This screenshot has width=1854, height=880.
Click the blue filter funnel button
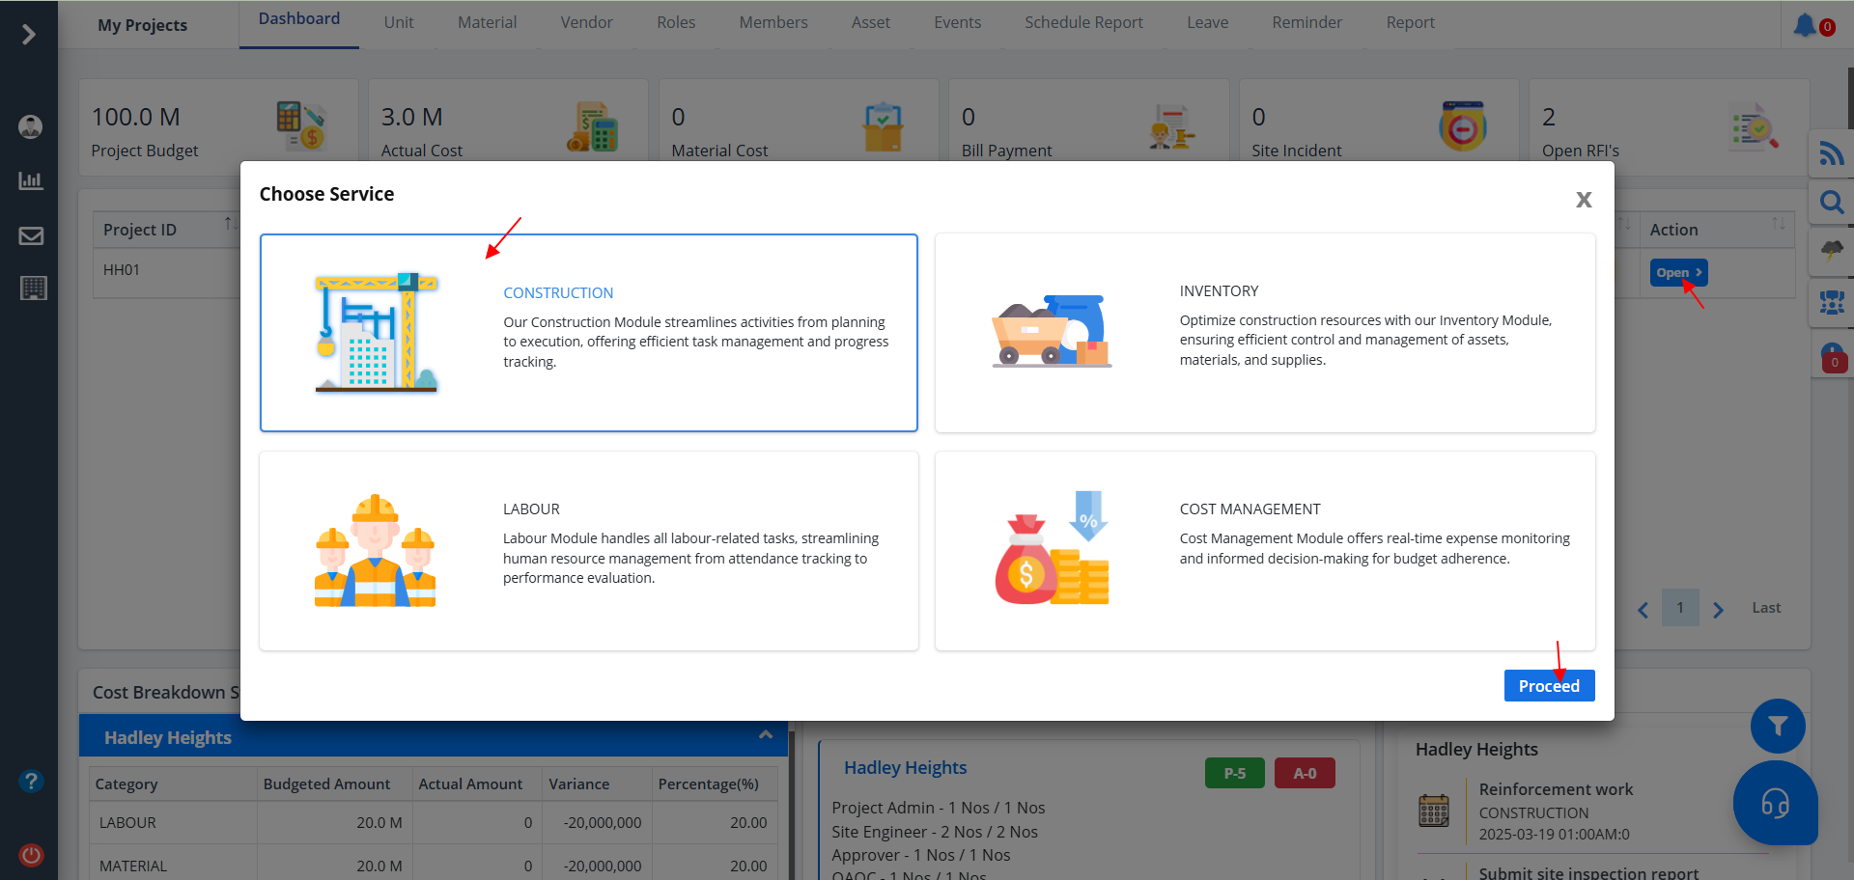pyautogui.click(x=1777, y=726)
